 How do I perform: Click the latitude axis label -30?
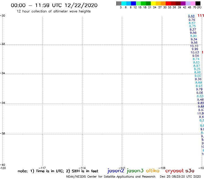pos(2,16)
